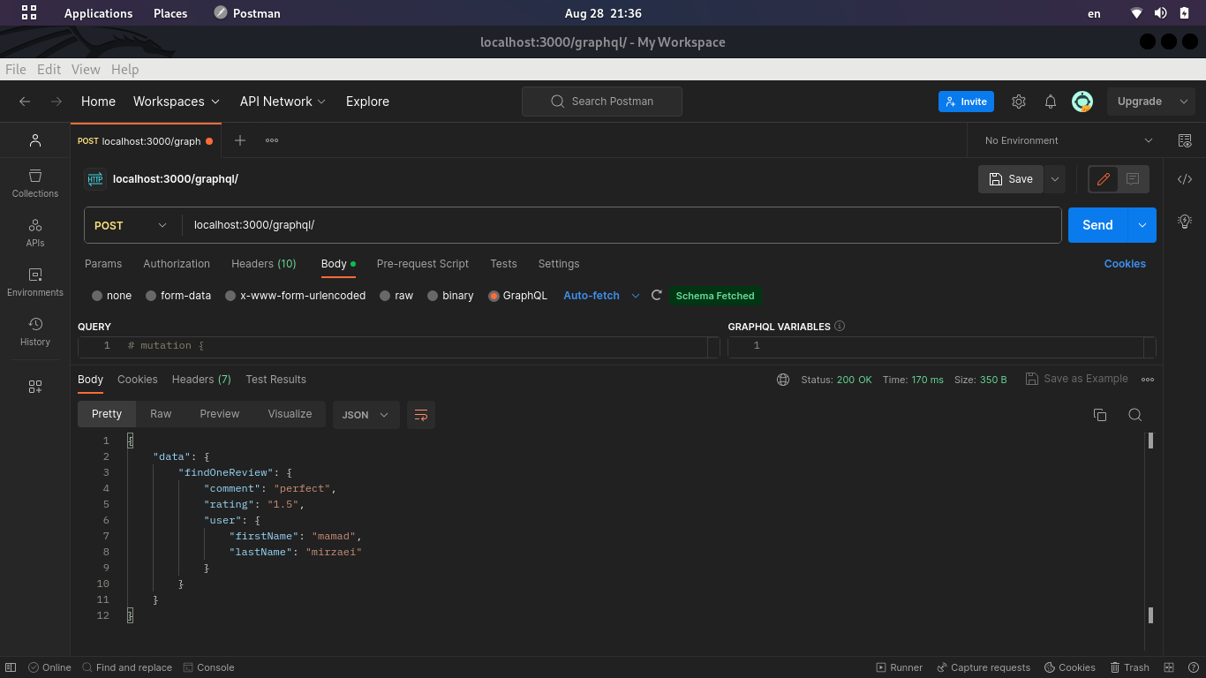Viewport: 1206px width, 678px height.
Task: Copy the response body
Action: (x=1100, y=415)
